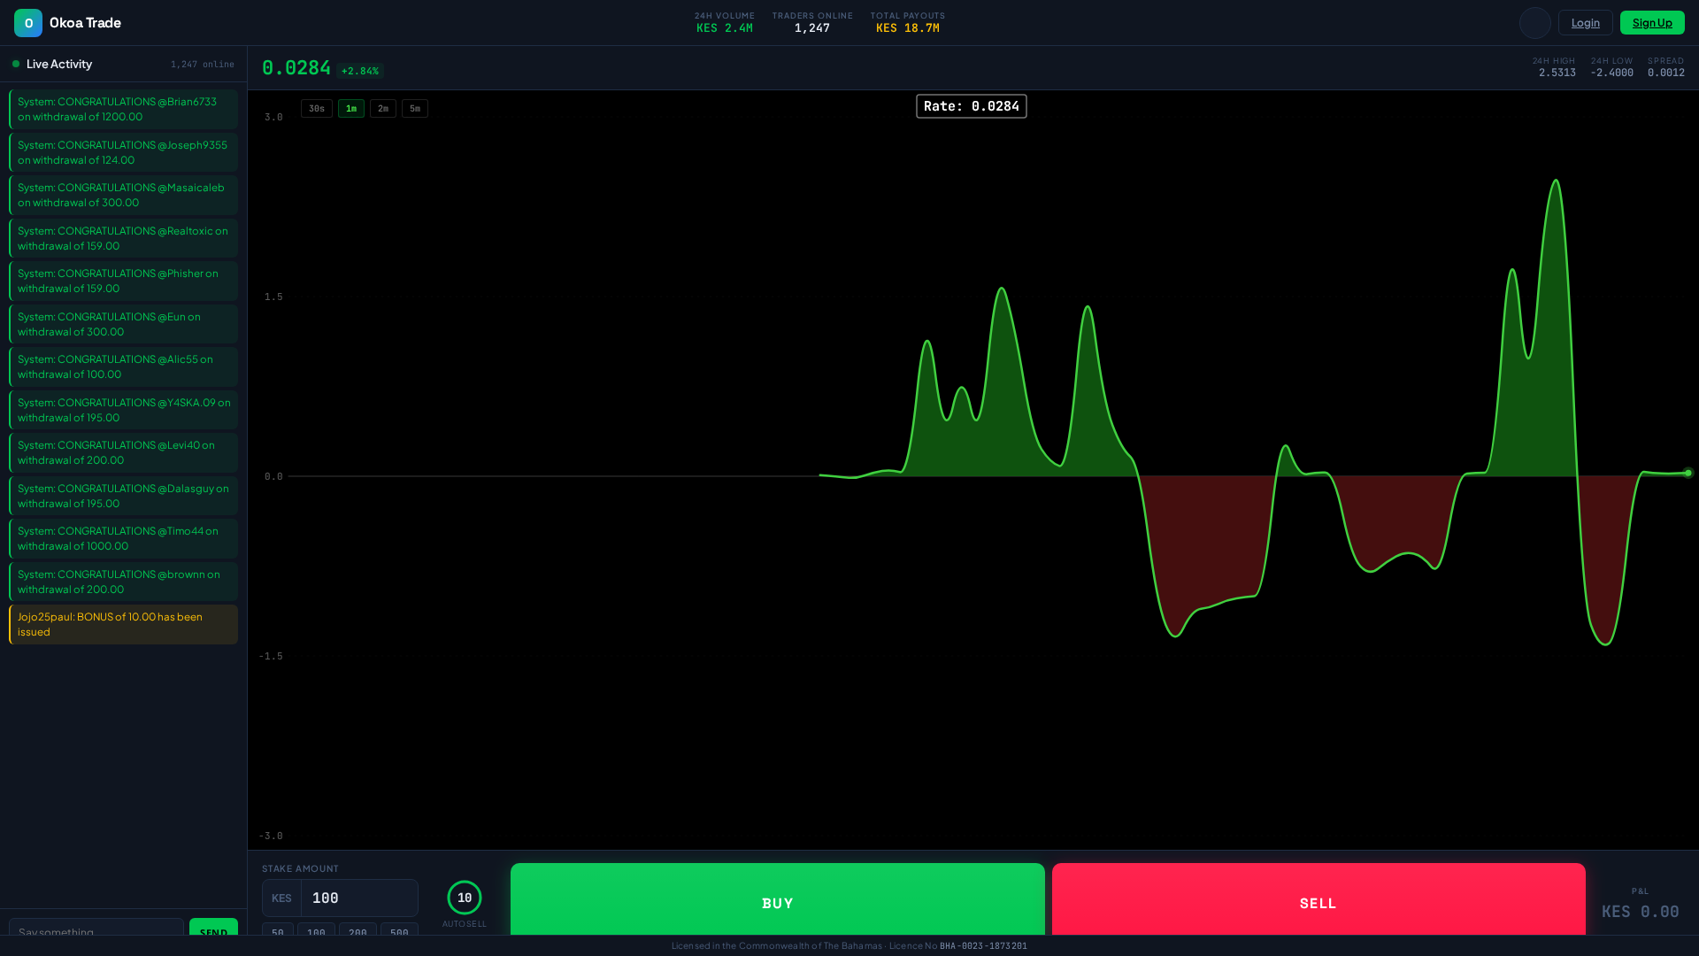Click the @Joseph9355 withdrawal message

tap(123, 152)
